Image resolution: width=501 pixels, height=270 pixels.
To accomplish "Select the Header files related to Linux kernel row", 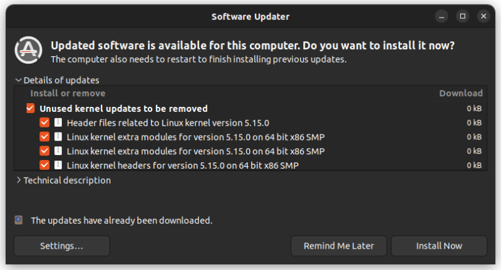I will tap(250, 122).
